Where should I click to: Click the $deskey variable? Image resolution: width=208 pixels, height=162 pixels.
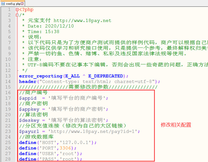(x=29, y=120)
